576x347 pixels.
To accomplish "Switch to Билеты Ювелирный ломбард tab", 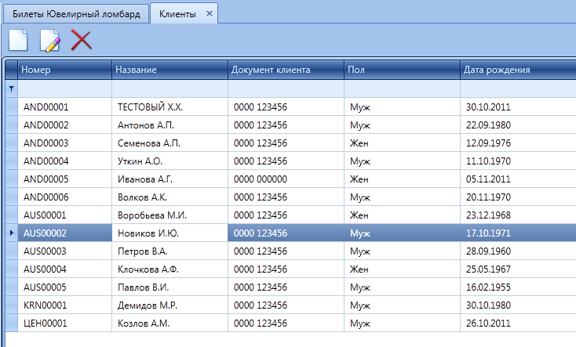I will [x=75, y=14].
